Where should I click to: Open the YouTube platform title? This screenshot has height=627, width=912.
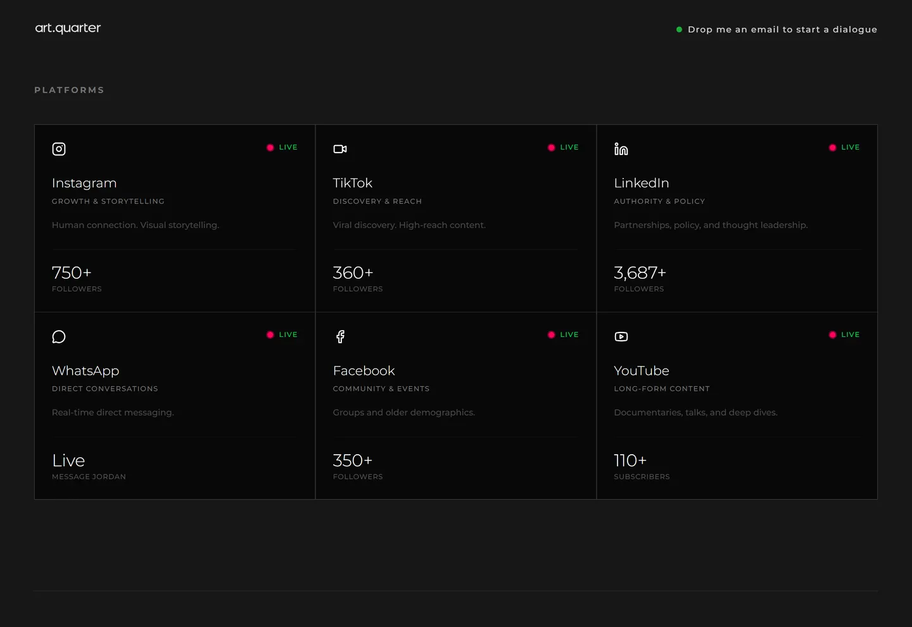(642, 370)
